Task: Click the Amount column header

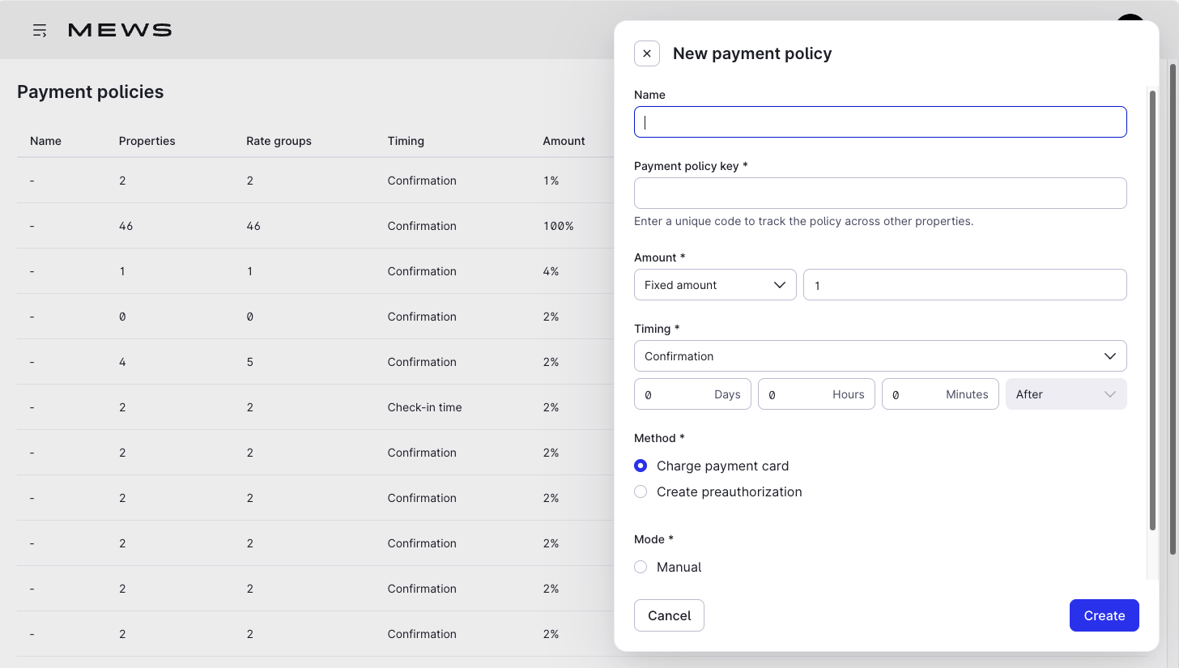Action: [x=564, y=141]
